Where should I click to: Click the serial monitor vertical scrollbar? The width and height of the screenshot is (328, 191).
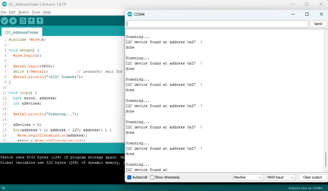[325, 157]
